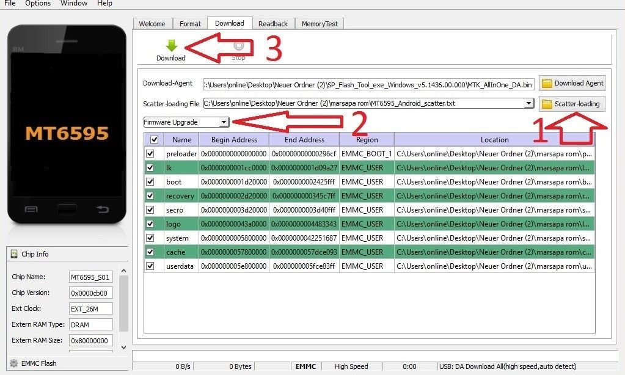Click the Download-Agent path field
Viewport: 625px width, 375px height.
click(x=368, y=84)
